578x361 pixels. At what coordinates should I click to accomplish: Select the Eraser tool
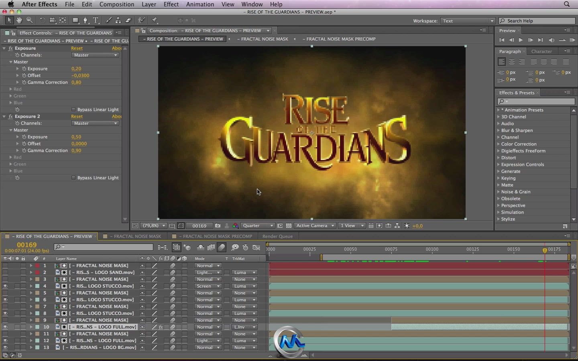pos(128,20)
